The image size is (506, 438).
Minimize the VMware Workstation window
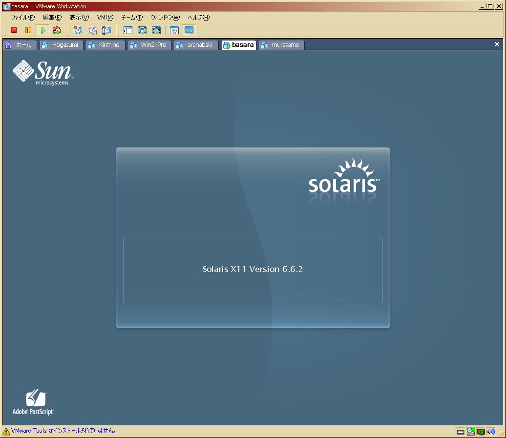pos(482,6)
